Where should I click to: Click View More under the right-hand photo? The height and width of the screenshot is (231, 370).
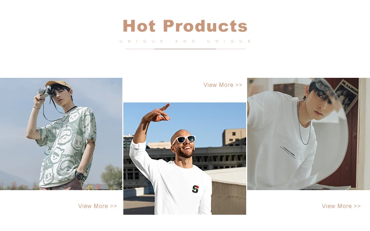(341, 206)
